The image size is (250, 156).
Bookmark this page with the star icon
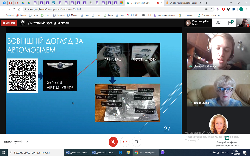click(x=212, y=9)
